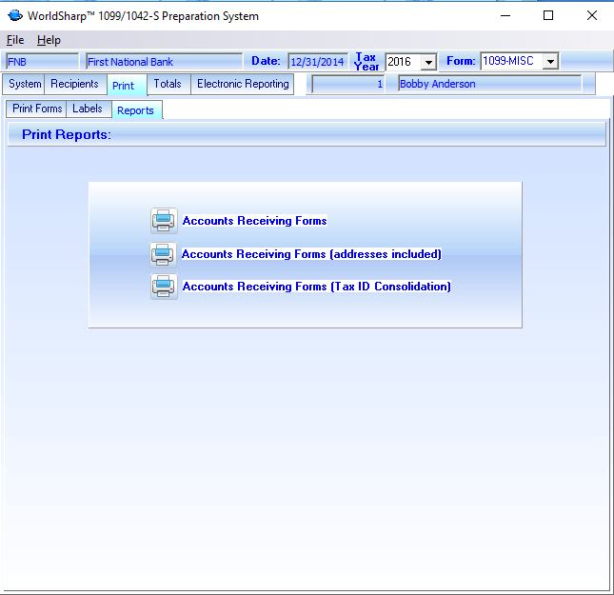Open the File menu
Viewport: 614px width, 595px height.
click(x=15, y=40)
